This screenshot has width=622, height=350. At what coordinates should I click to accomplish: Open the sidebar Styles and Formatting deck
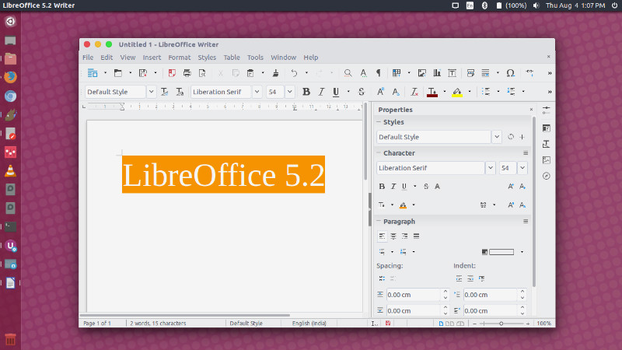coord(547,144)
